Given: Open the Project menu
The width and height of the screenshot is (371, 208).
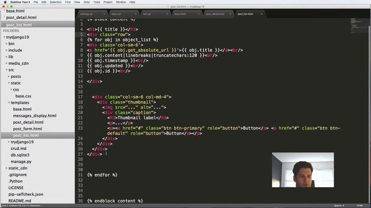Looking at the screenshot, I should tap(108, 2).
